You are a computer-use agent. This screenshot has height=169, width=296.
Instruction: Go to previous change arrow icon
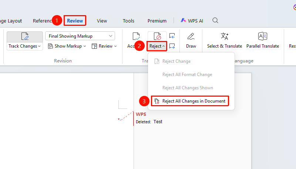pos(172,36)
